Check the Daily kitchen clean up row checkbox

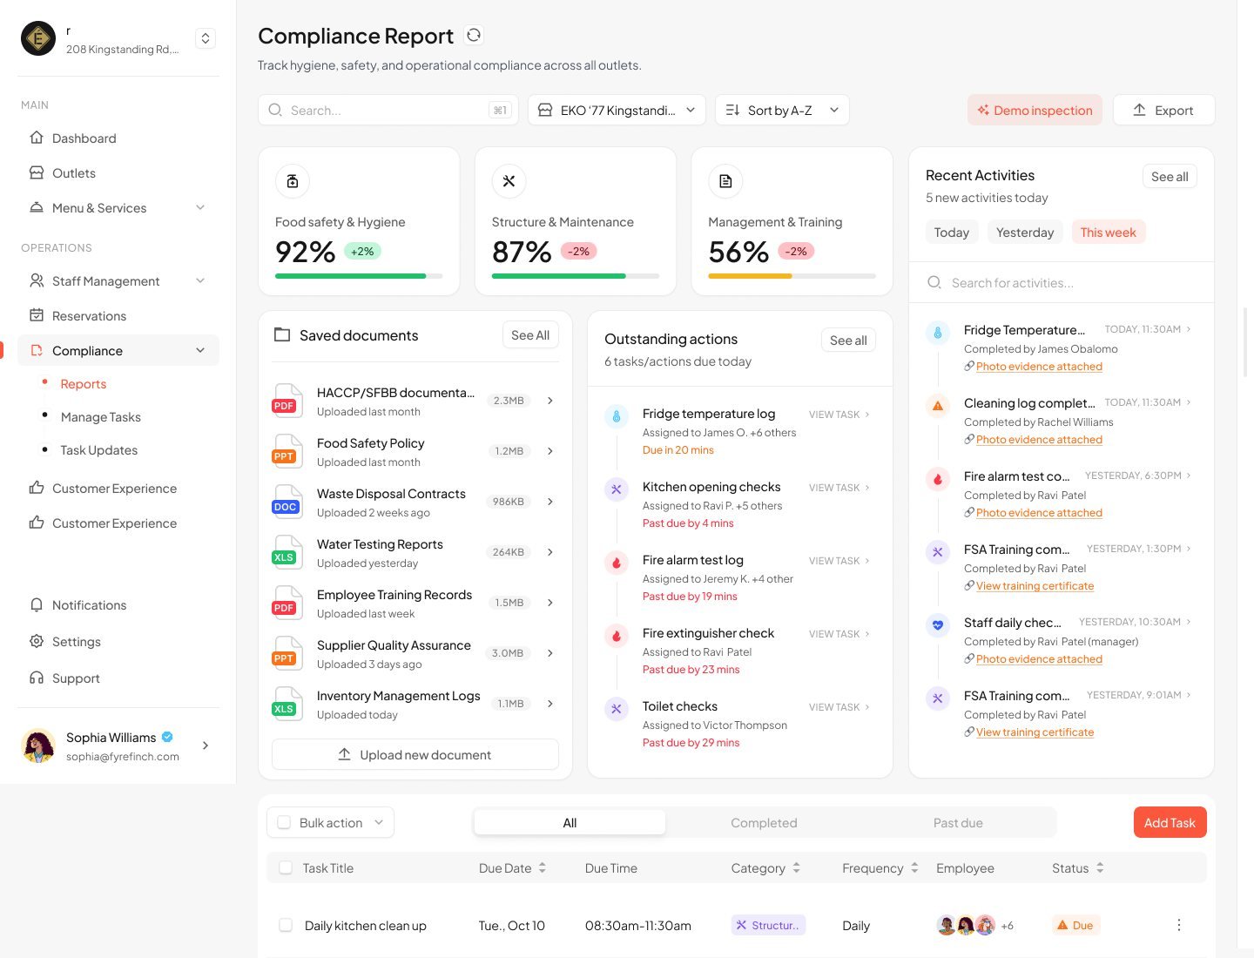click(286, 925)
